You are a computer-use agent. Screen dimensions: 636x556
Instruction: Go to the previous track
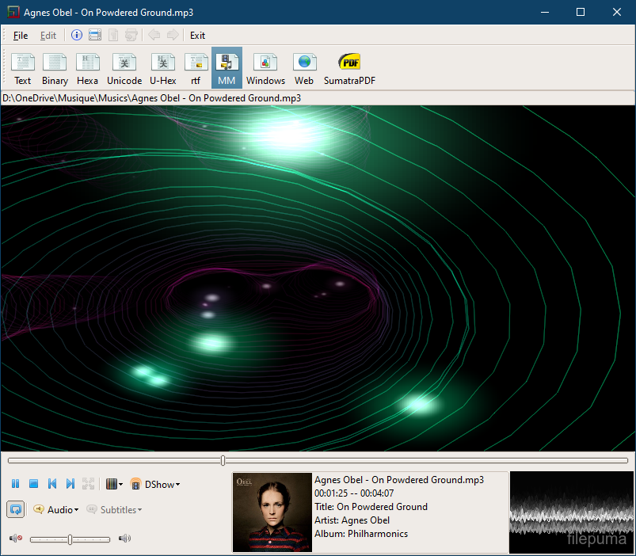pyautogui.click(x=52, y=484)
